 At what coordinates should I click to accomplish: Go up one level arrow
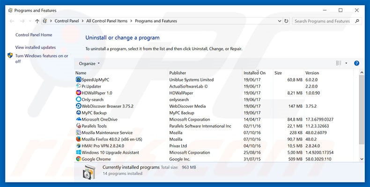click(x=37, y=21)
